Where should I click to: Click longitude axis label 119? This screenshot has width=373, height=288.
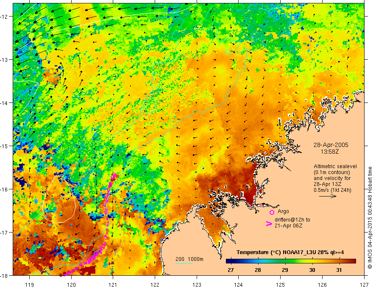(30, 285)
